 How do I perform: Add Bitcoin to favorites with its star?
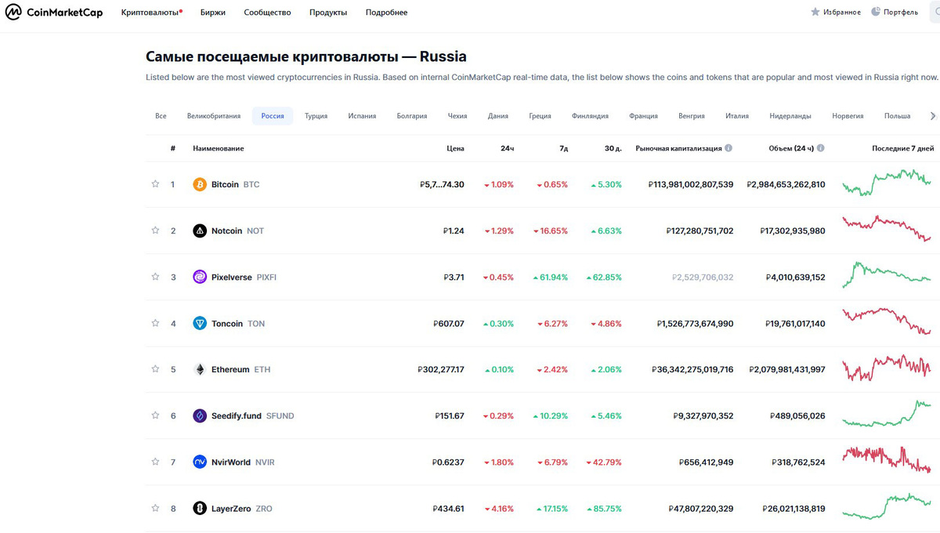155,184
